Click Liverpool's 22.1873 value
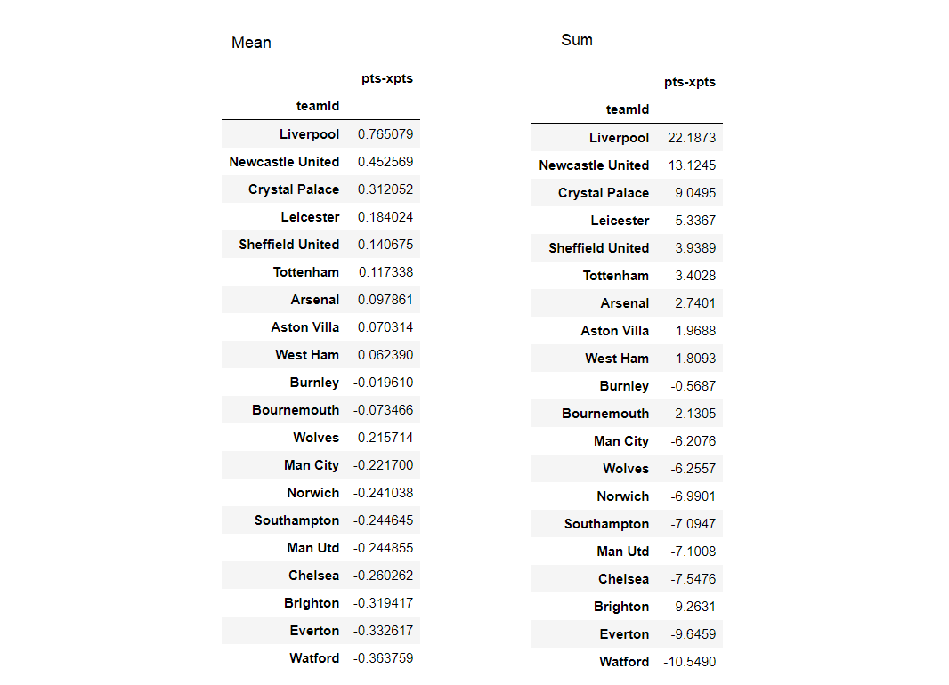This screenshot has height=685, width=949. click(692, 138)
